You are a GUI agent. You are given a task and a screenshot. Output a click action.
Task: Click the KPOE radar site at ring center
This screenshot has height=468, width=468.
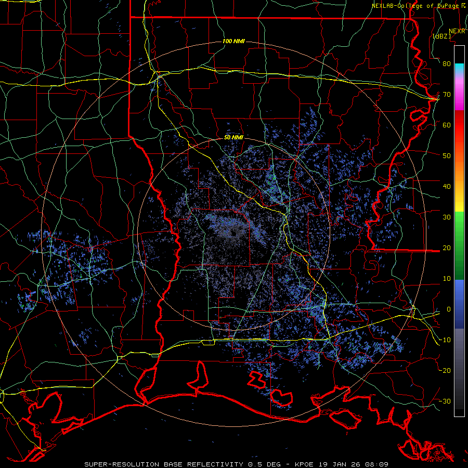(233, 233)
